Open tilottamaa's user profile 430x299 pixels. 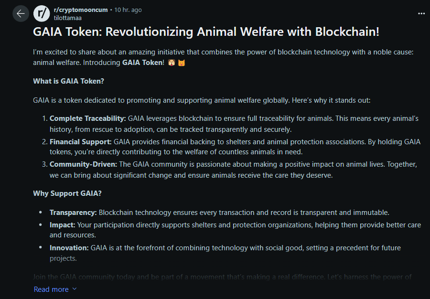click(x=67, y=18)
